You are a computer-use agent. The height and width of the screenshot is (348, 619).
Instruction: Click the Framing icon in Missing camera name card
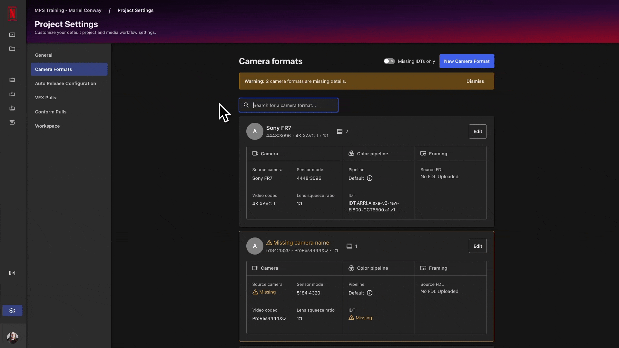coord(423,268)
